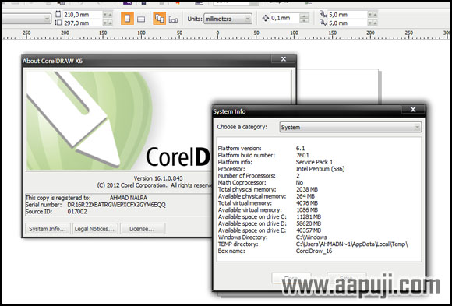Click the registered name AHMAD NALPA
This screenshot has width=452, height=306.
point(129,198)
